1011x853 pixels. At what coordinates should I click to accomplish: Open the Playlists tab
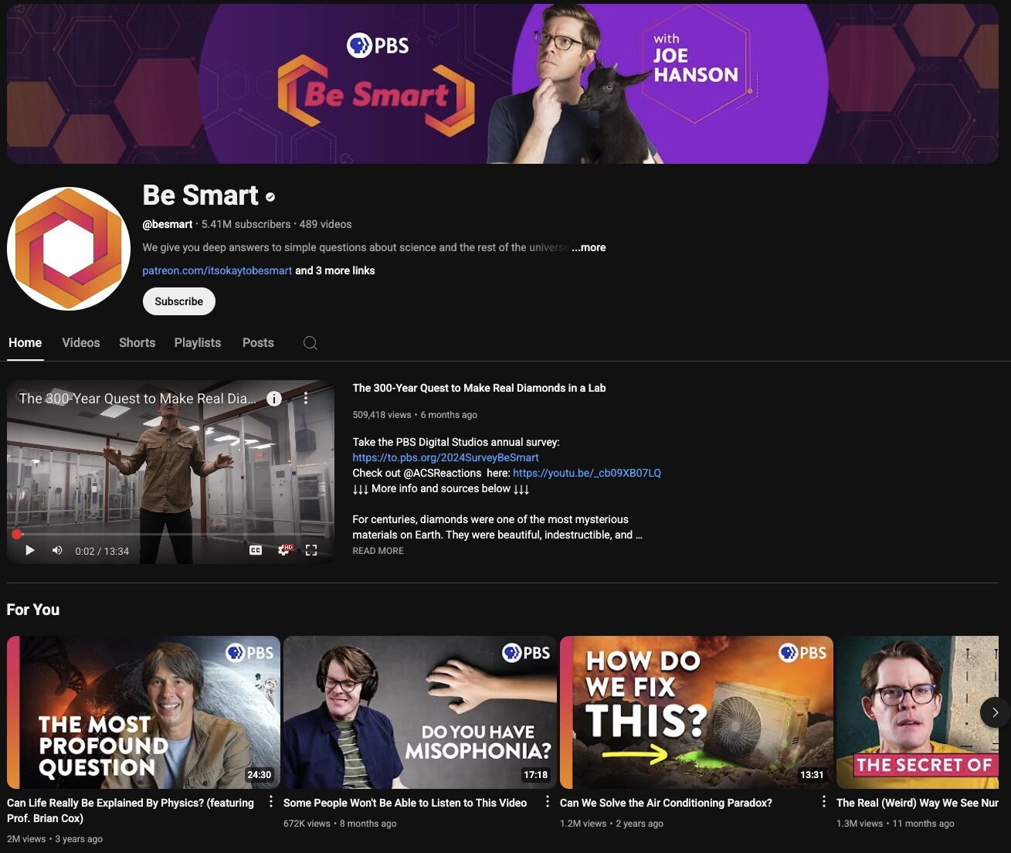198,343
